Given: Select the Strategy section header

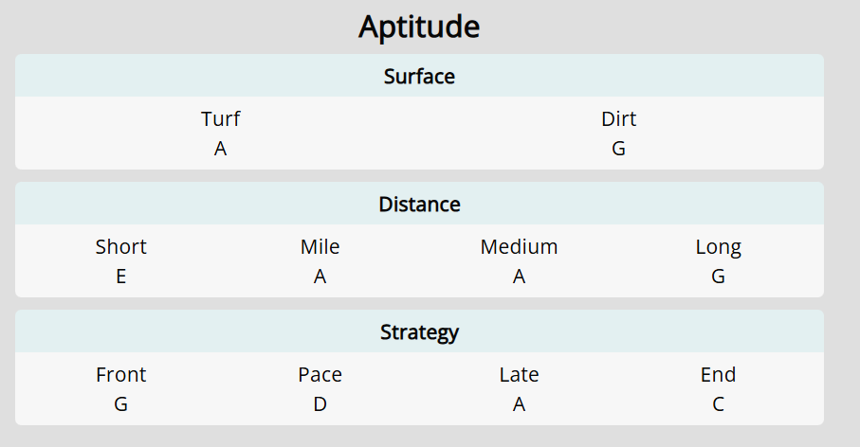Looking at the screenshot, I should (x=419, y=332).
